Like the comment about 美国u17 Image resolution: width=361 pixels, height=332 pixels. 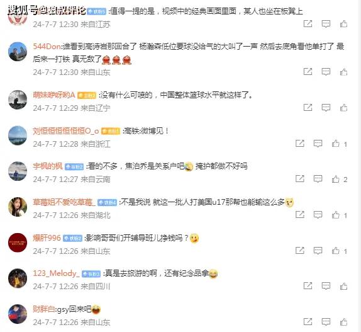pos(335,215)
